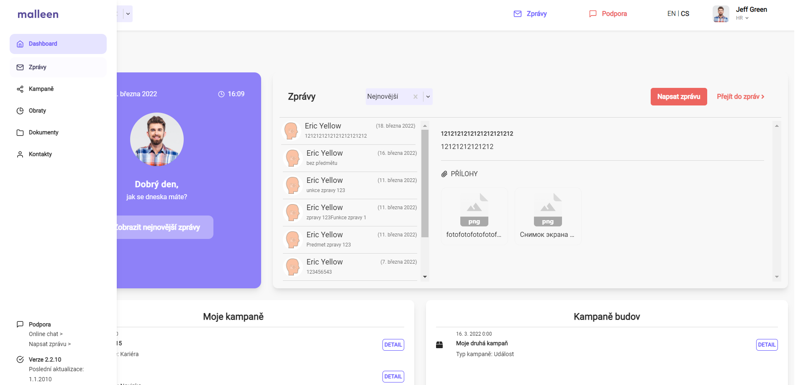
Task: Open DETAIL for the Kariéra campaign
Action: pos(393,345)
